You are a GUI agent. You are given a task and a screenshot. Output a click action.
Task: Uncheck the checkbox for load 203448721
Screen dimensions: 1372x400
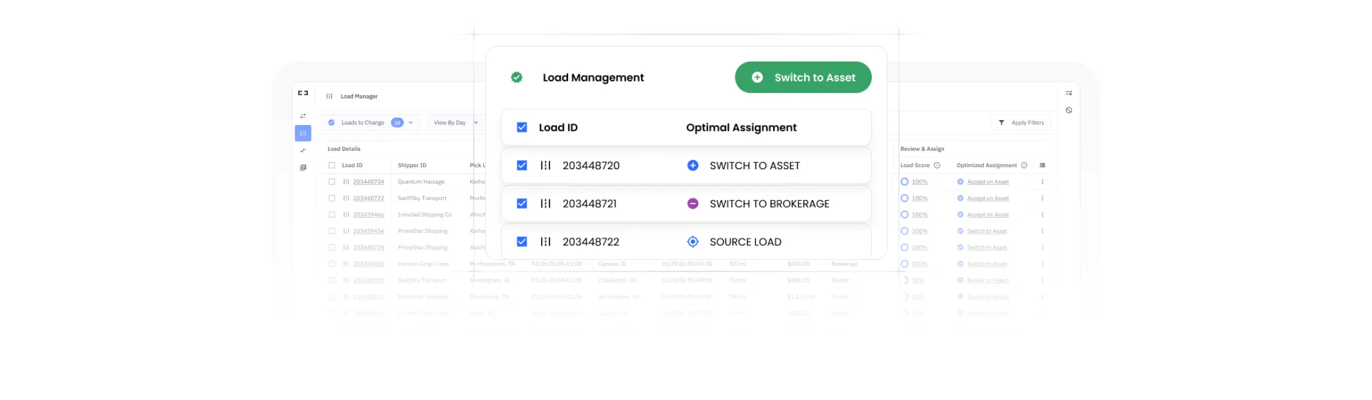[522, 204]
